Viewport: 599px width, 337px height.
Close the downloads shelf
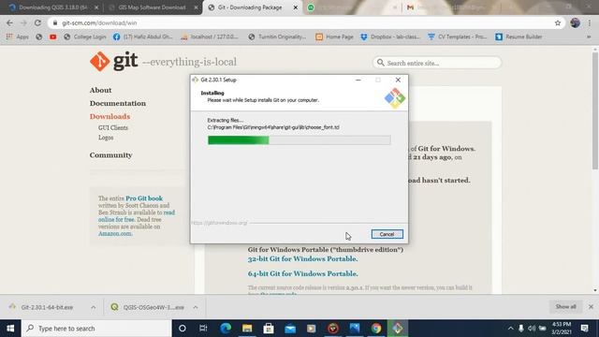click(x=591, y=307)
